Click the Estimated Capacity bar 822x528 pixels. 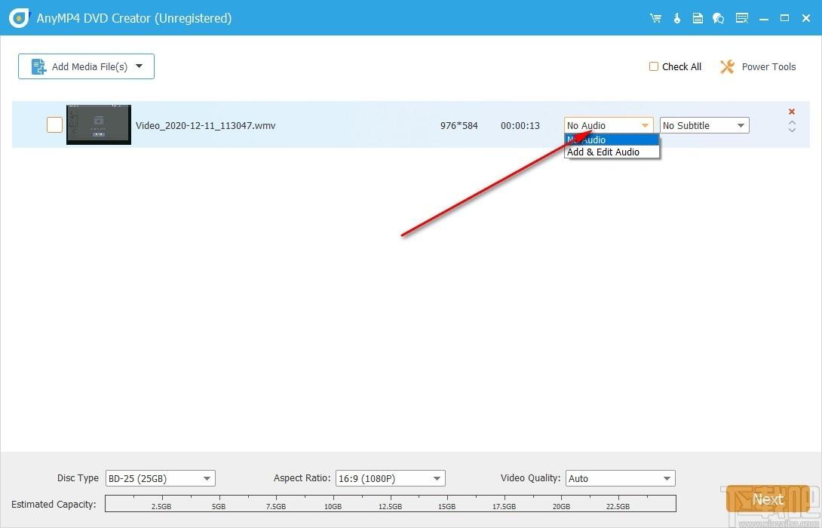[391, 503]
